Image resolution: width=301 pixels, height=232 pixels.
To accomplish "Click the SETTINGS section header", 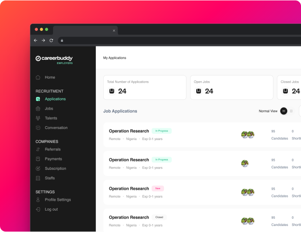I will pos(45,192).
